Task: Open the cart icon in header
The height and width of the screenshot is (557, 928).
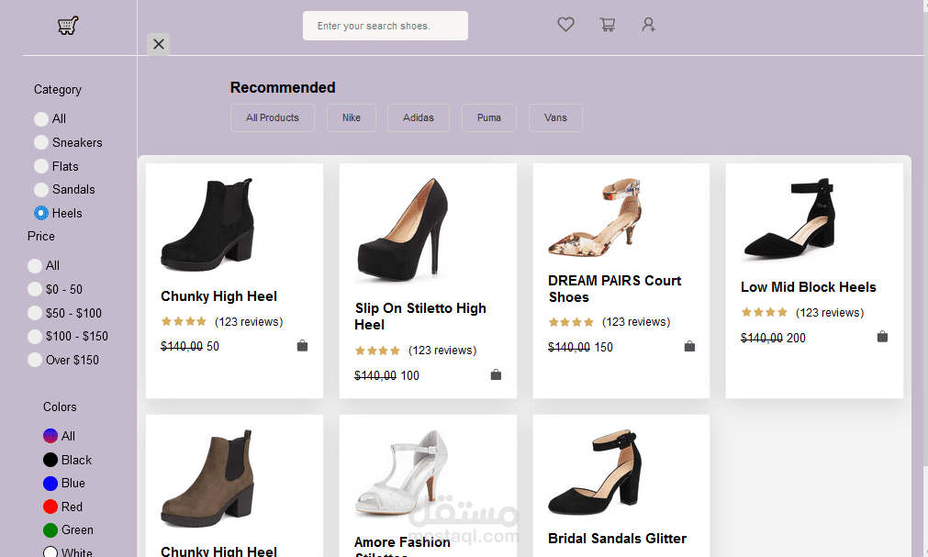Action: tap(607, 25)
